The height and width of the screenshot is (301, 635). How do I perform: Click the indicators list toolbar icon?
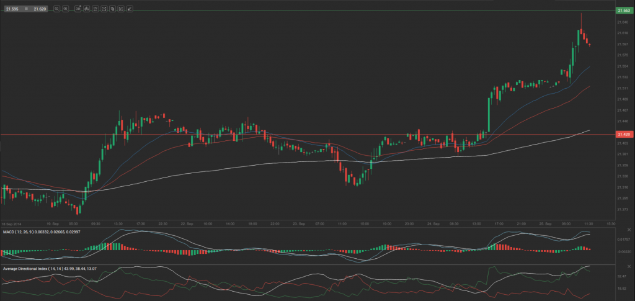click(x=95, y=9)
